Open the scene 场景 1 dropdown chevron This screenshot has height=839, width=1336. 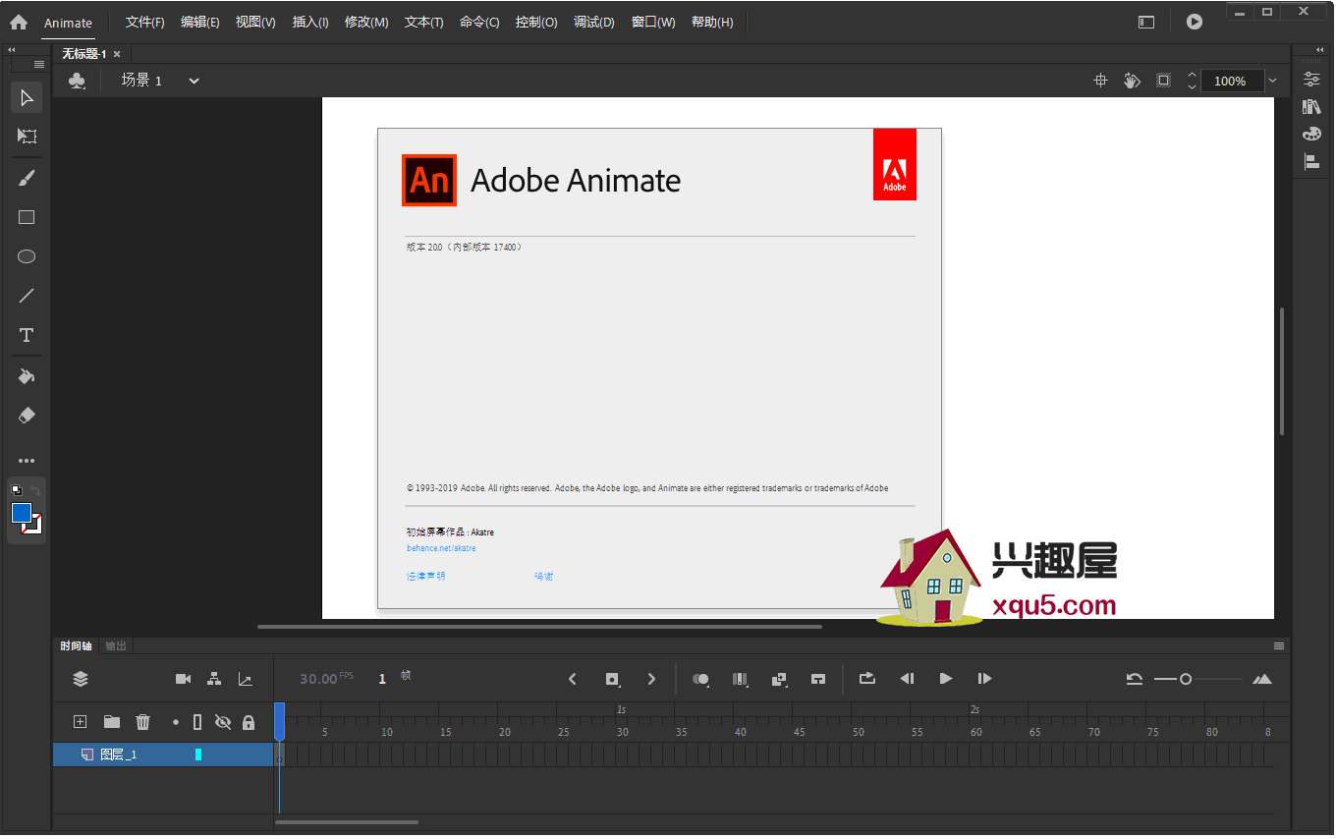(195, 81)
